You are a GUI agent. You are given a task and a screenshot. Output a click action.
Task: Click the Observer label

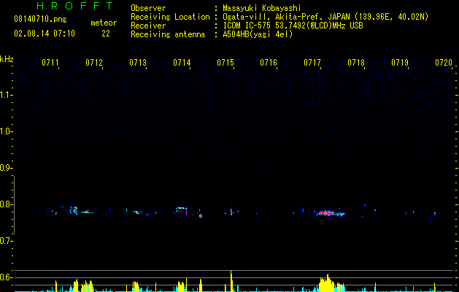[x=148, y=8]
